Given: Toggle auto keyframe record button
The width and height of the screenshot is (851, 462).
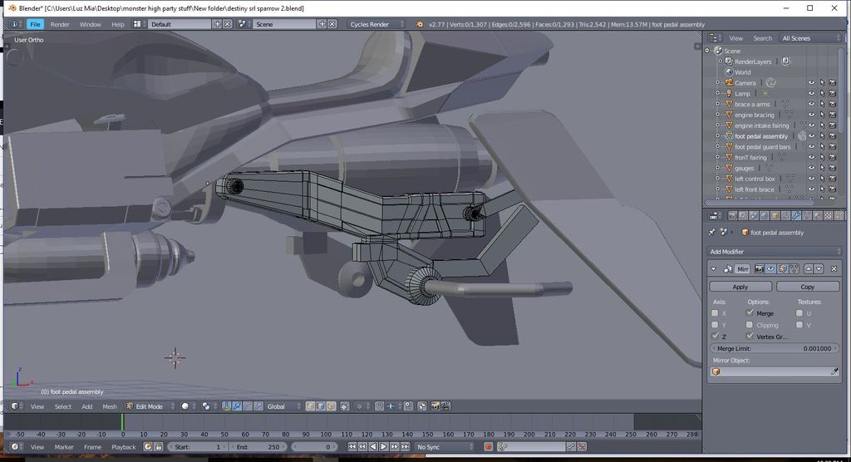Looking at the screenshot, I should click(x=489, y=447).
